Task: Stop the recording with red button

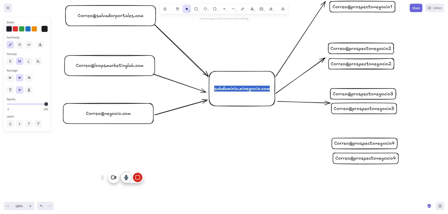Action: [x=137, y=177]
